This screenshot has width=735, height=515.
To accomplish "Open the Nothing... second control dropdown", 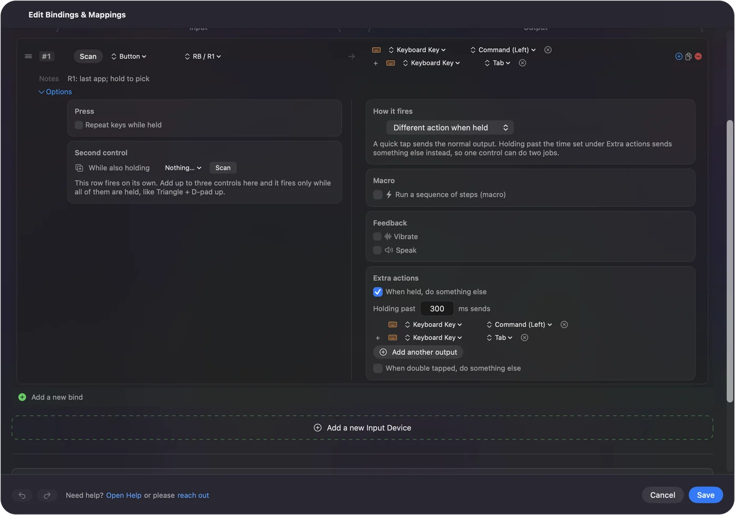I will (x=183, y=168).
